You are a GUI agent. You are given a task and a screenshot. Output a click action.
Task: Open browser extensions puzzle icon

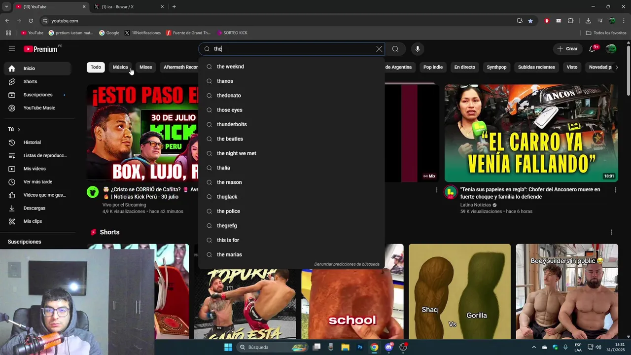[571, 21]
